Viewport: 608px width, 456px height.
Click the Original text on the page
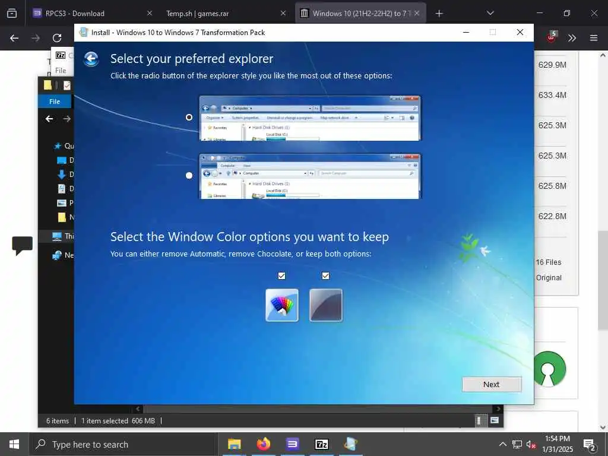(549, 278)
